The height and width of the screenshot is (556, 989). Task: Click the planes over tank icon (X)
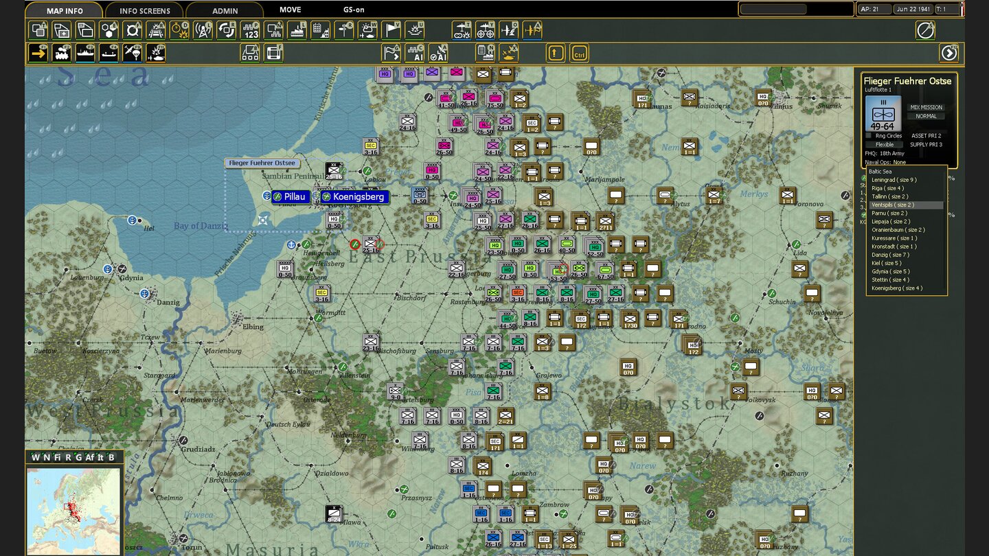pyautogui.click(x=509, y=53)
